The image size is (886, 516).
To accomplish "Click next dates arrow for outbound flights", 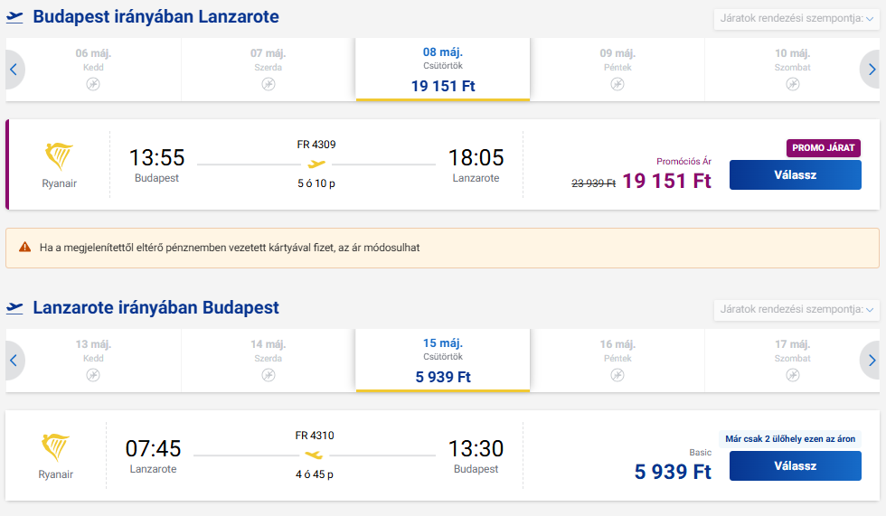I will click(x=871, y=70).
